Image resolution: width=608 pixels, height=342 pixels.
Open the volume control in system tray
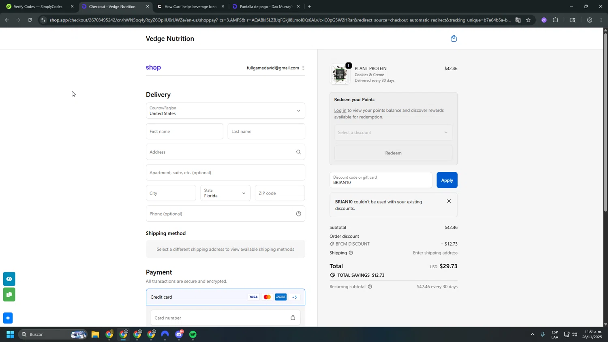coord(574,334)
